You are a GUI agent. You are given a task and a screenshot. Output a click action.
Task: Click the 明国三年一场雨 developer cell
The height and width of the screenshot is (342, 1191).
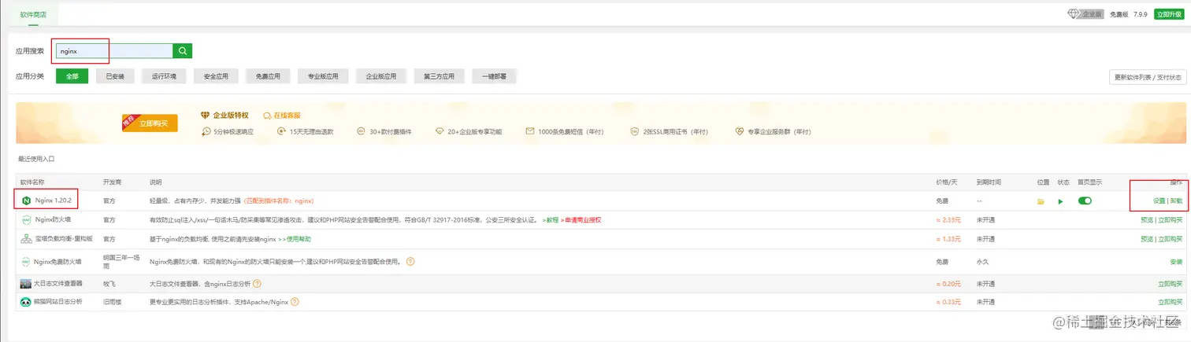[120, 261]
